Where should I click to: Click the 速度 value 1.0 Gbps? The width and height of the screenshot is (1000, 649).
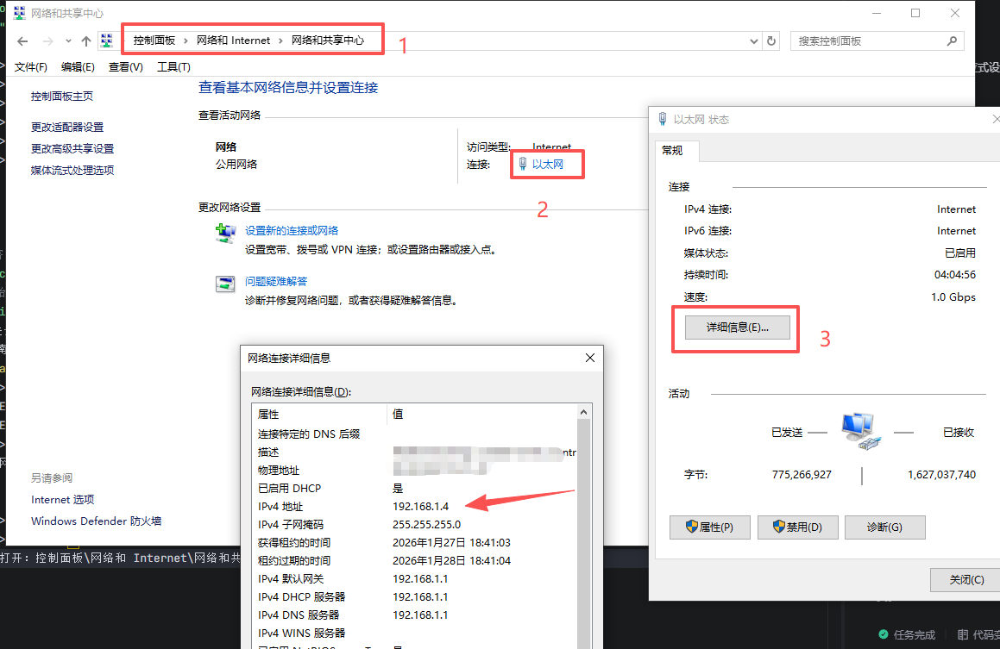953,297
